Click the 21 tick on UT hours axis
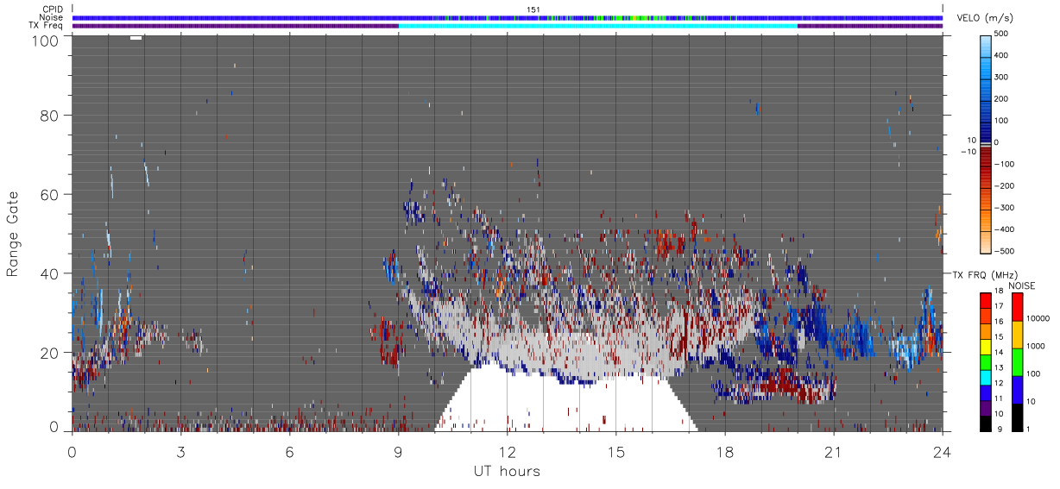 [833, 451]
